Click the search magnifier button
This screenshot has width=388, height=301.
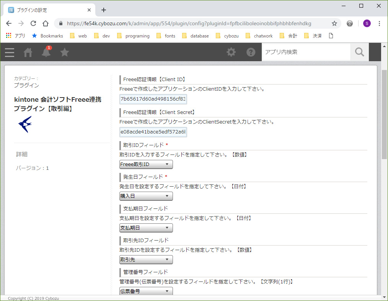click(360, 52)
